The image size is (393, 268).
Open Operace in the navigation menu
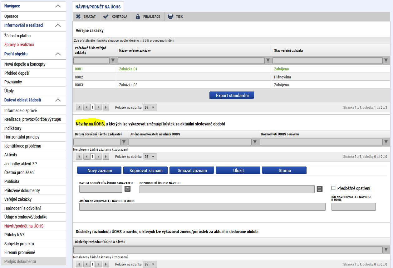(33, 16)
